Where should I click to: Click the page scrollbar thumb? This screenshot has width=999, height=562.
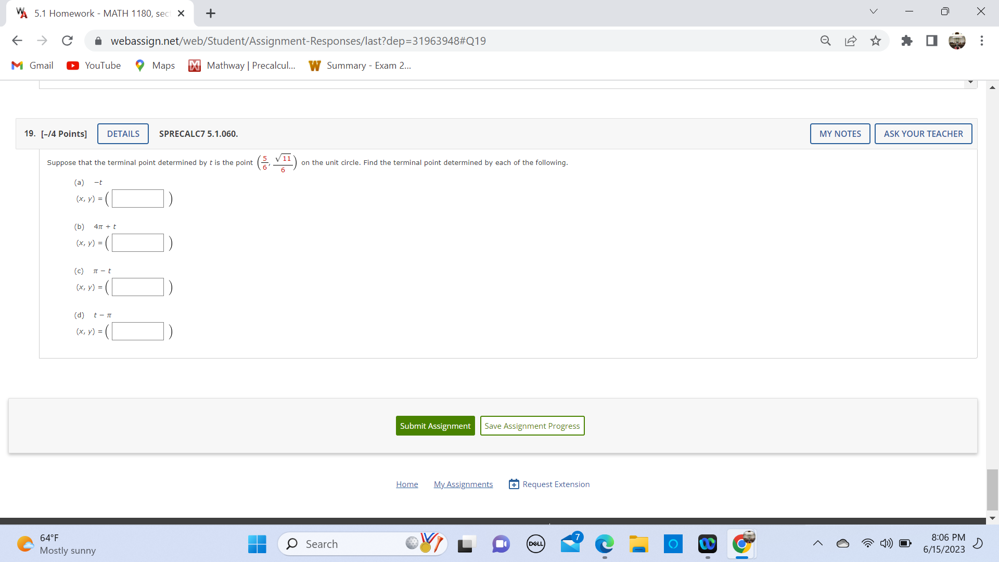tap(992, 489)
